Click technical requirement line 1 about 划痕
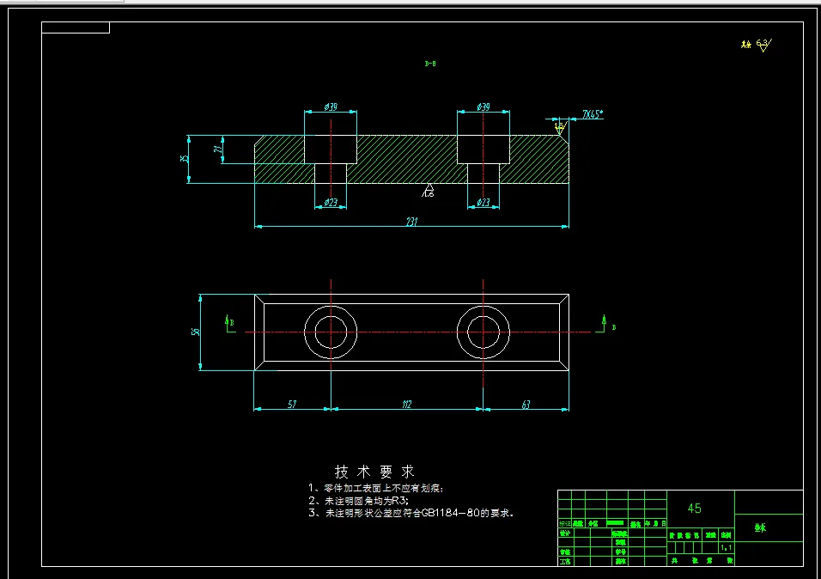 [x=375, y=488]
